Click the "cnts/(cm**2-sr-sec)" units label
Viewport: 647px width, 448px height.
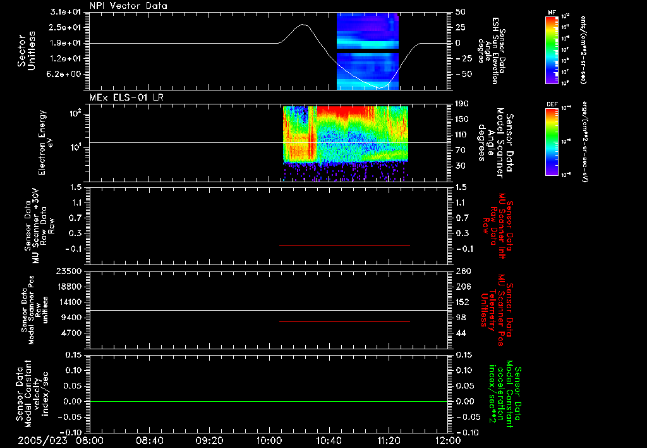coord(583,49)
